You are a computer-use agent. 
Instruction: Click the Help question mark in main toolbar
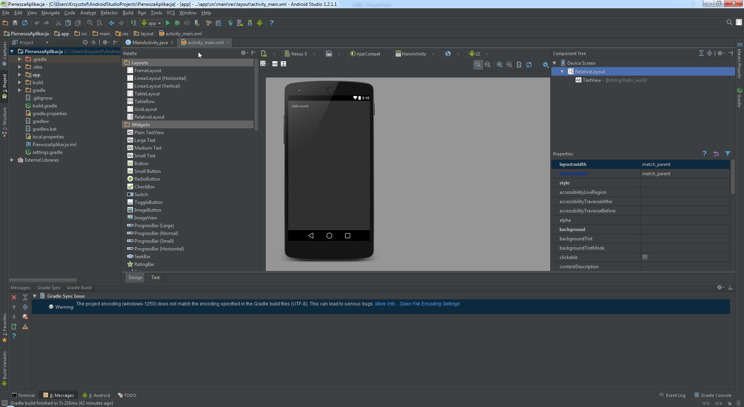point(272,23)
